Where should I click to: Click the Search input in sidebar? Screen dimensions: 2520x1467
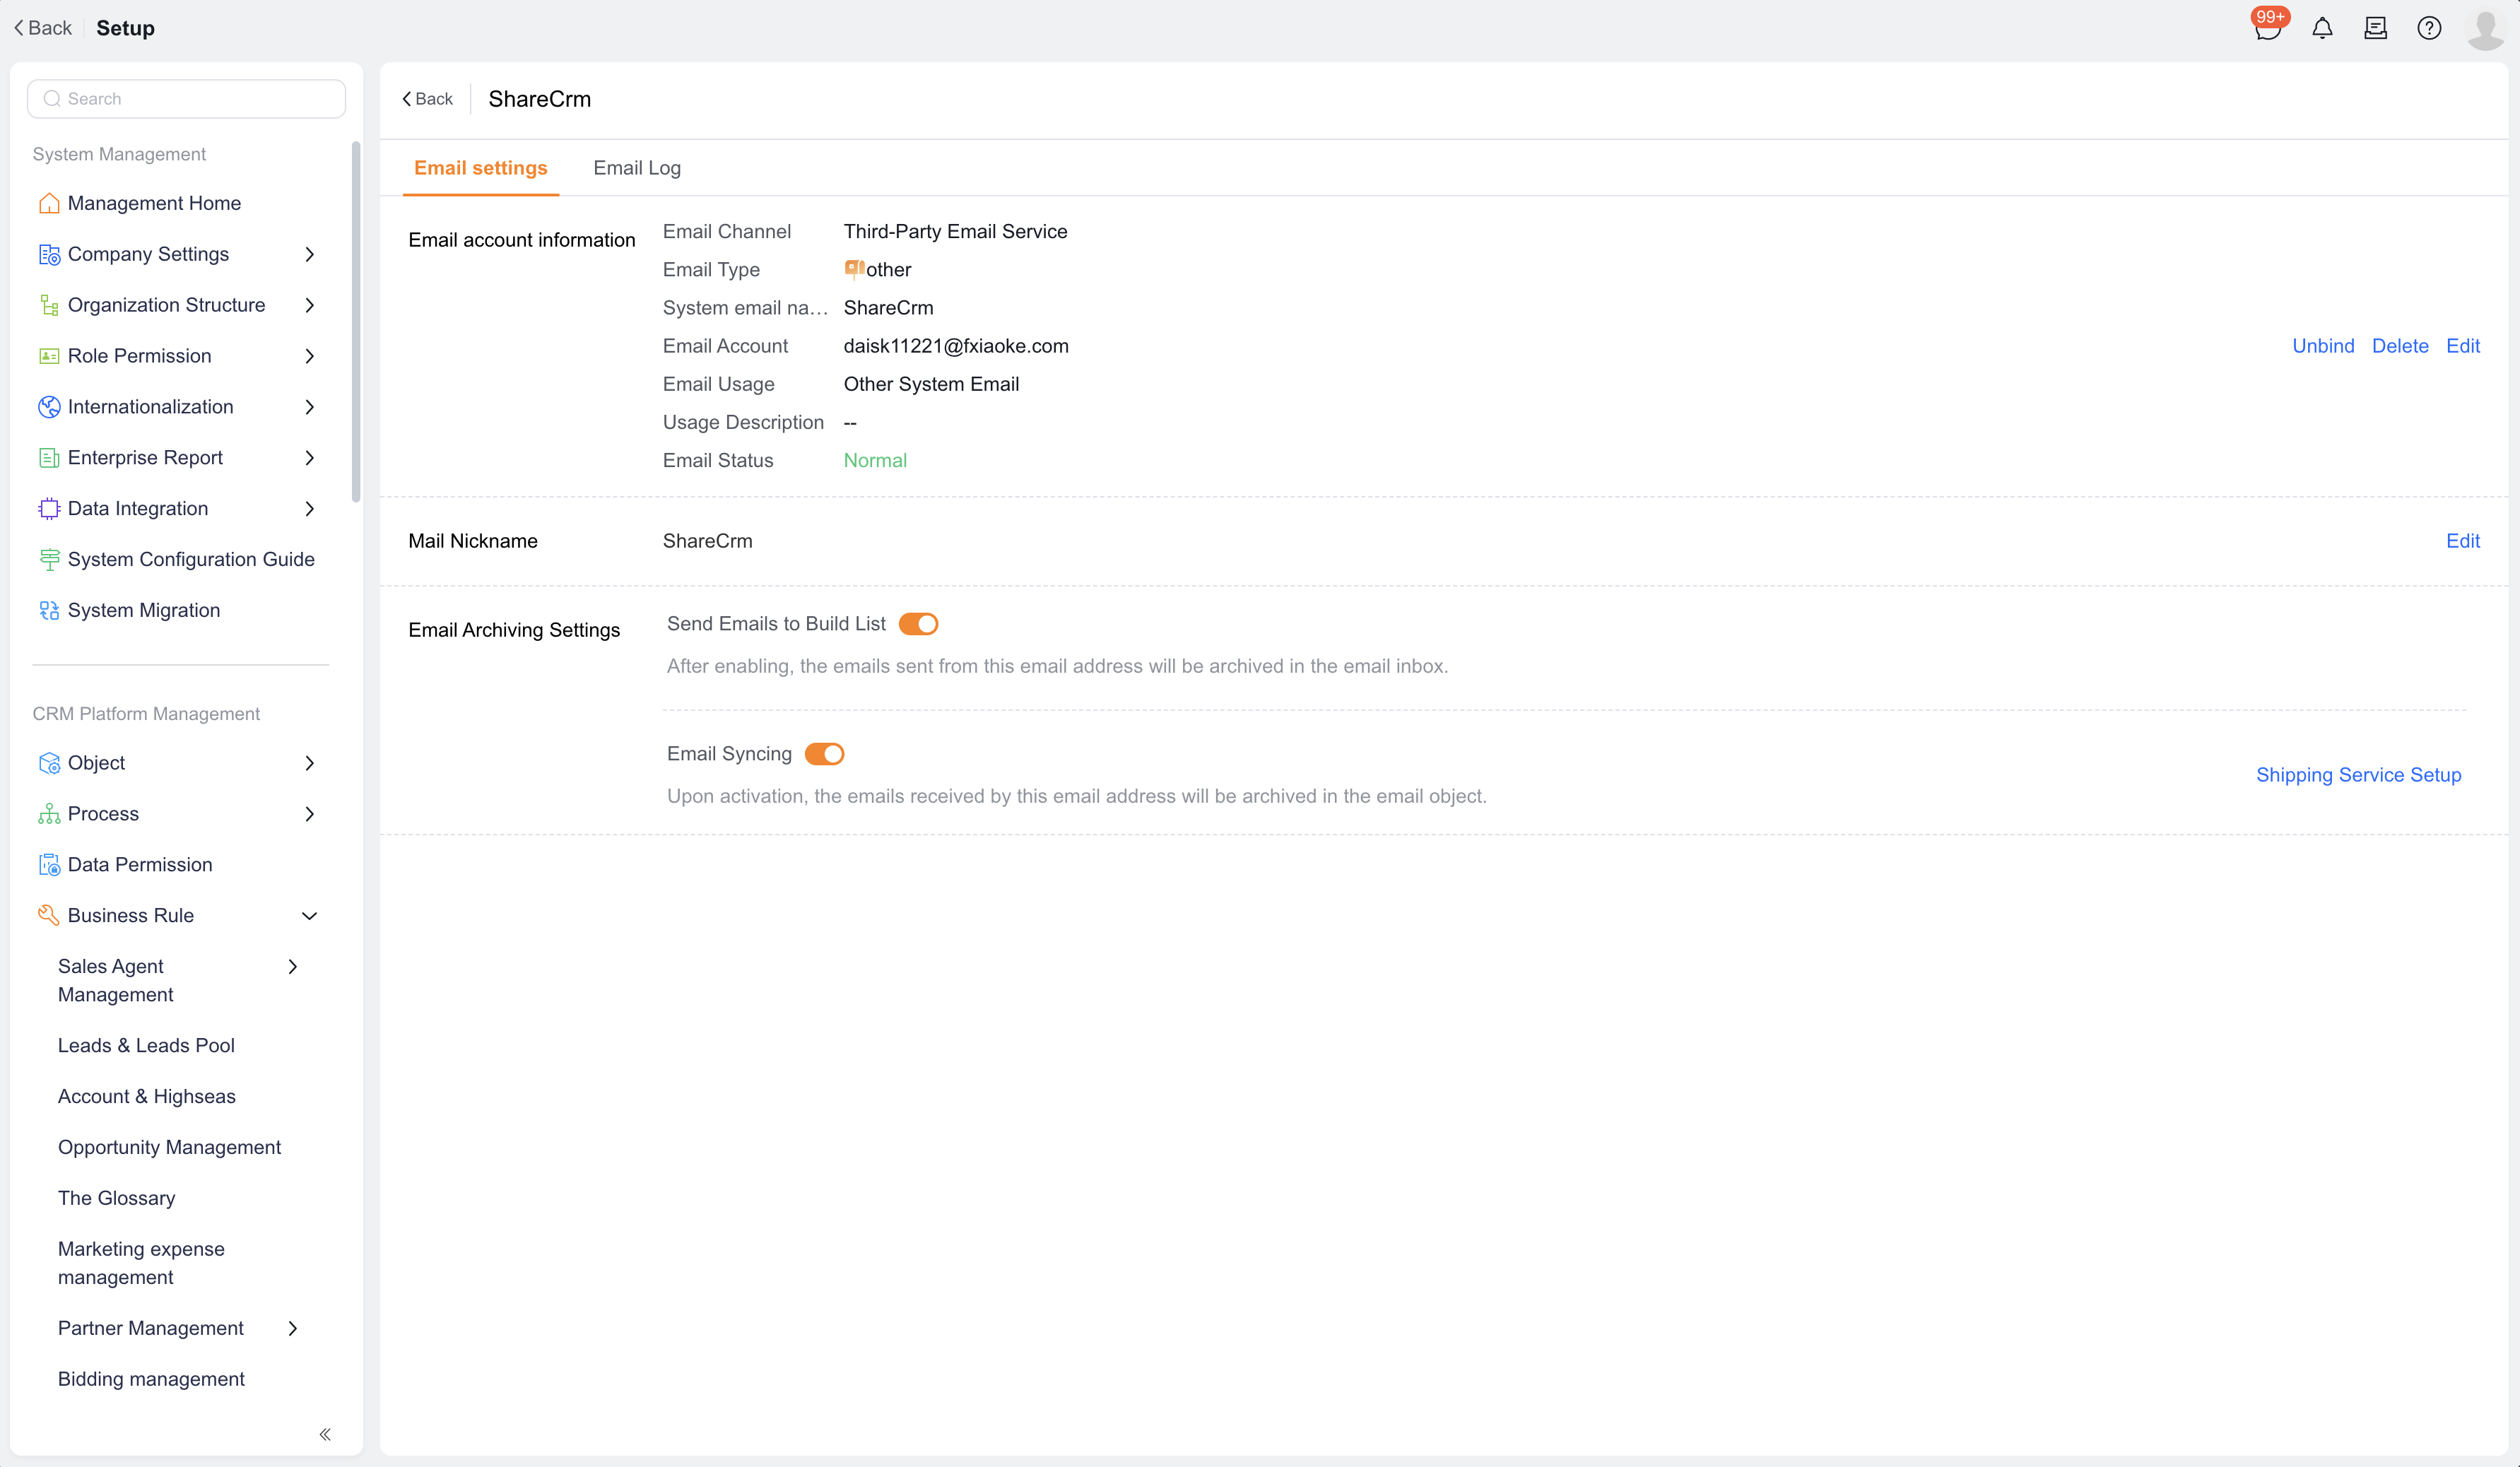[x=186, y=98]
